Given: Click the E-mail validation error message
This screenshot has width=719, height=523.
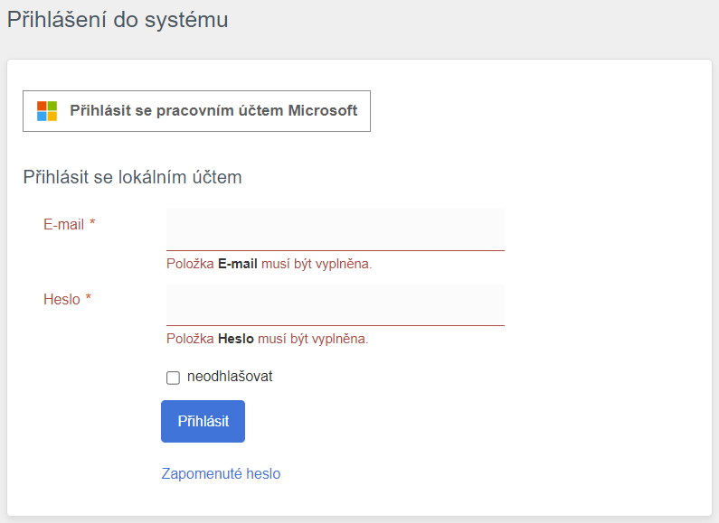Looking at the screenshot, I should click(269, 265).
